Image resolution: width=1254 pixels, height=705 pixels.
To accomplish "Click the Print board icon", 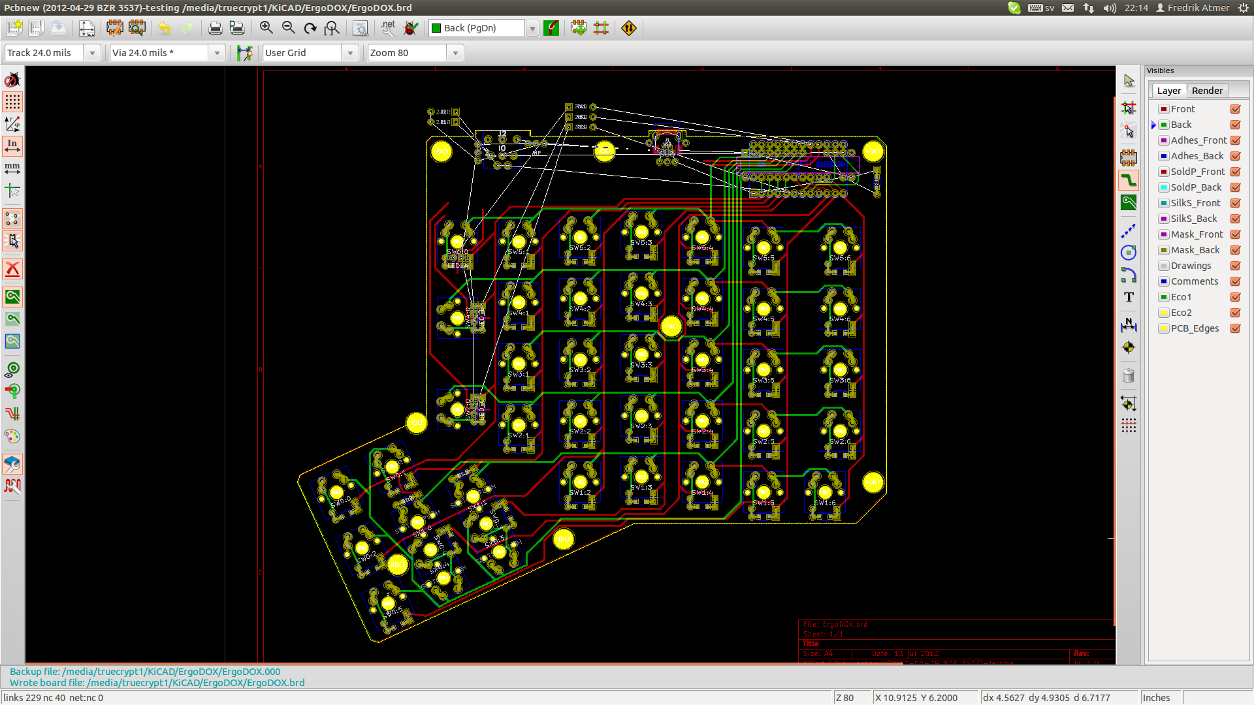I will click(215, 28).
